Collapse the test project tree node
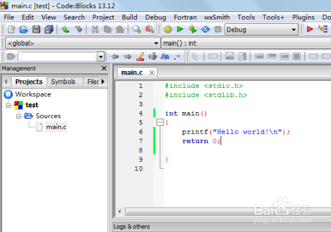 point(8,105)
